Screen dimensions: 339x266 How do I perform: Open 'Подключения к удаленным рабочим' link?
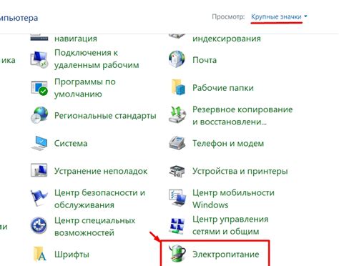[97, 59]
